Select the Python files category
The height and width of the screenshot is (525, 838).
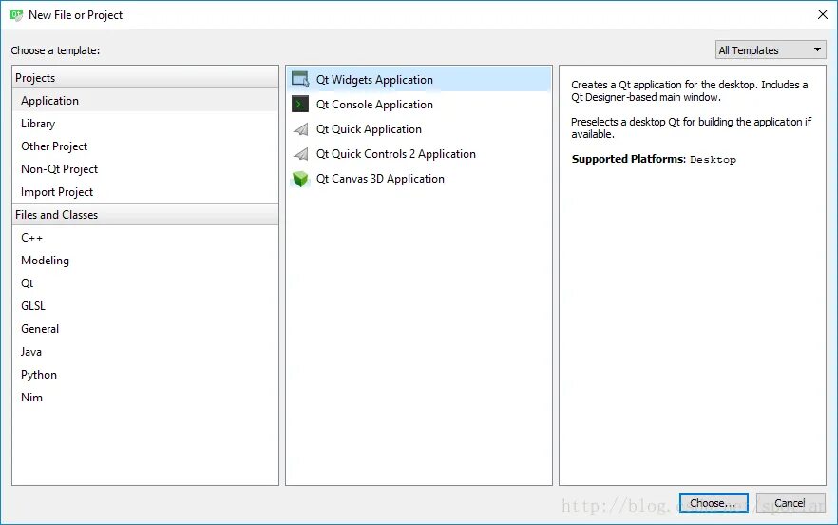point(145,375)
